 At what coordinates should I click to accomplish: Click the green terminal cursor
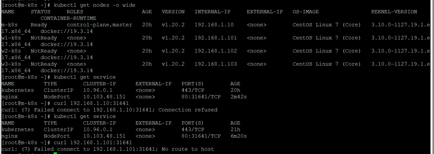(x=55, y=153)
